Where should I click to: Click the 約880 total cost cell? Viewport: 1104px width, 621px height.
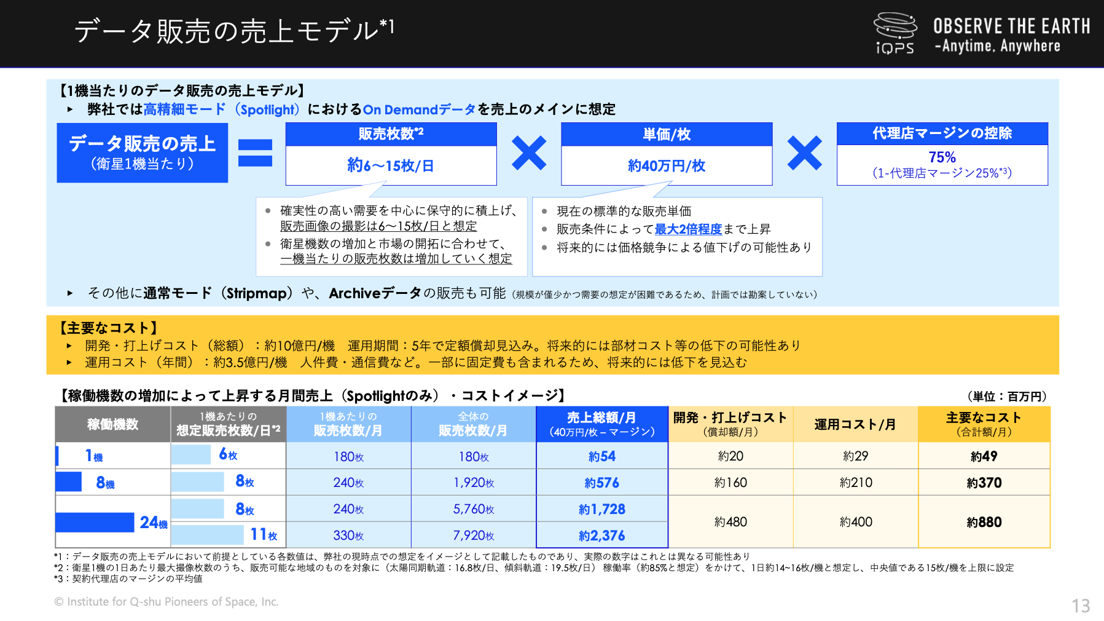pyautogui.click(x=984, y=522)
